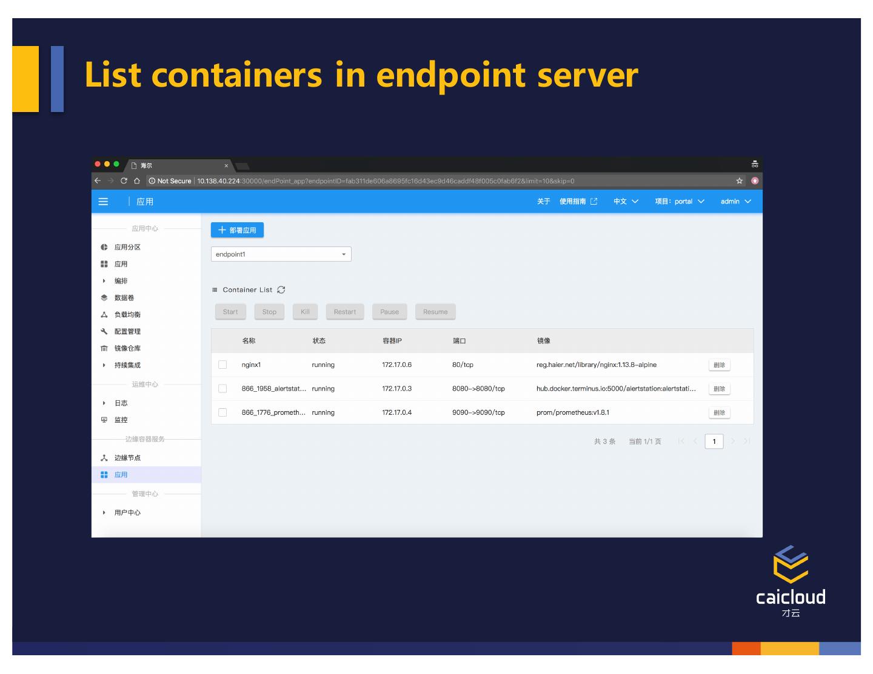
Task: Expand the 用户中心 sidebar item
Action: click(x=104, y=513)
